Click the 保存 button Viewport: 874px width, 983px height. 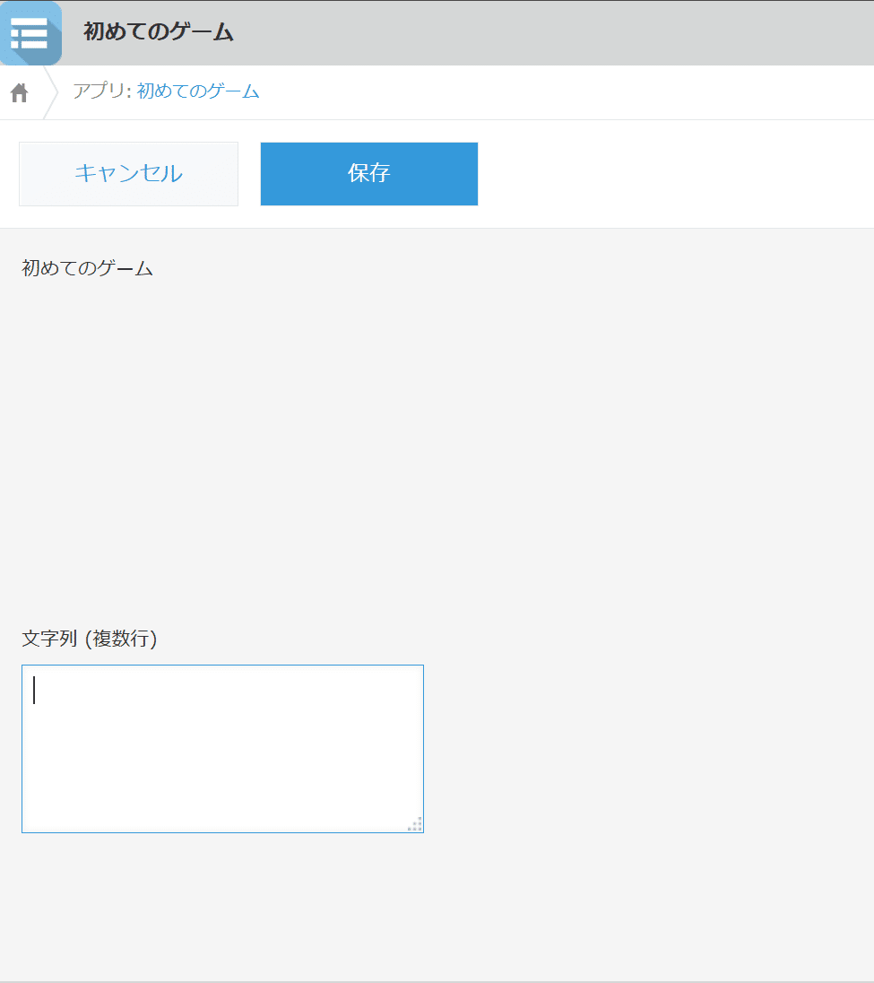[x=369, y=174]
